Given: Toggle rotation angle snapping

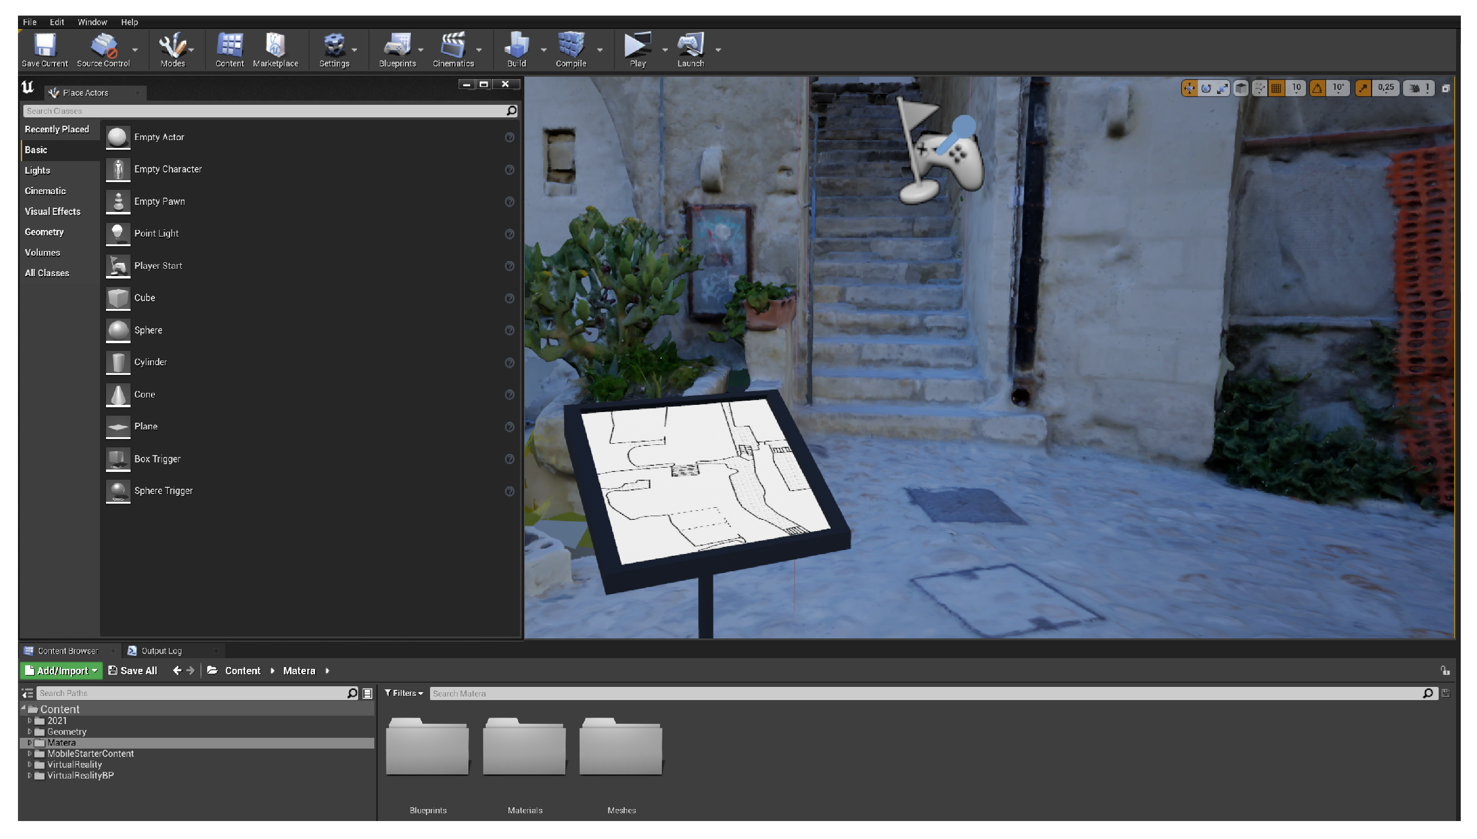Looking at the screenshot, I should click(1317, 89).
